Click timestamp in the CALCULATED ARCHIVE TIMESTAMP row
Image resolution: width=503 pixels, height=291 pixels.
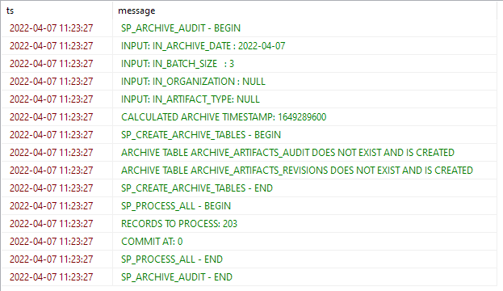(x=52, y=117)
